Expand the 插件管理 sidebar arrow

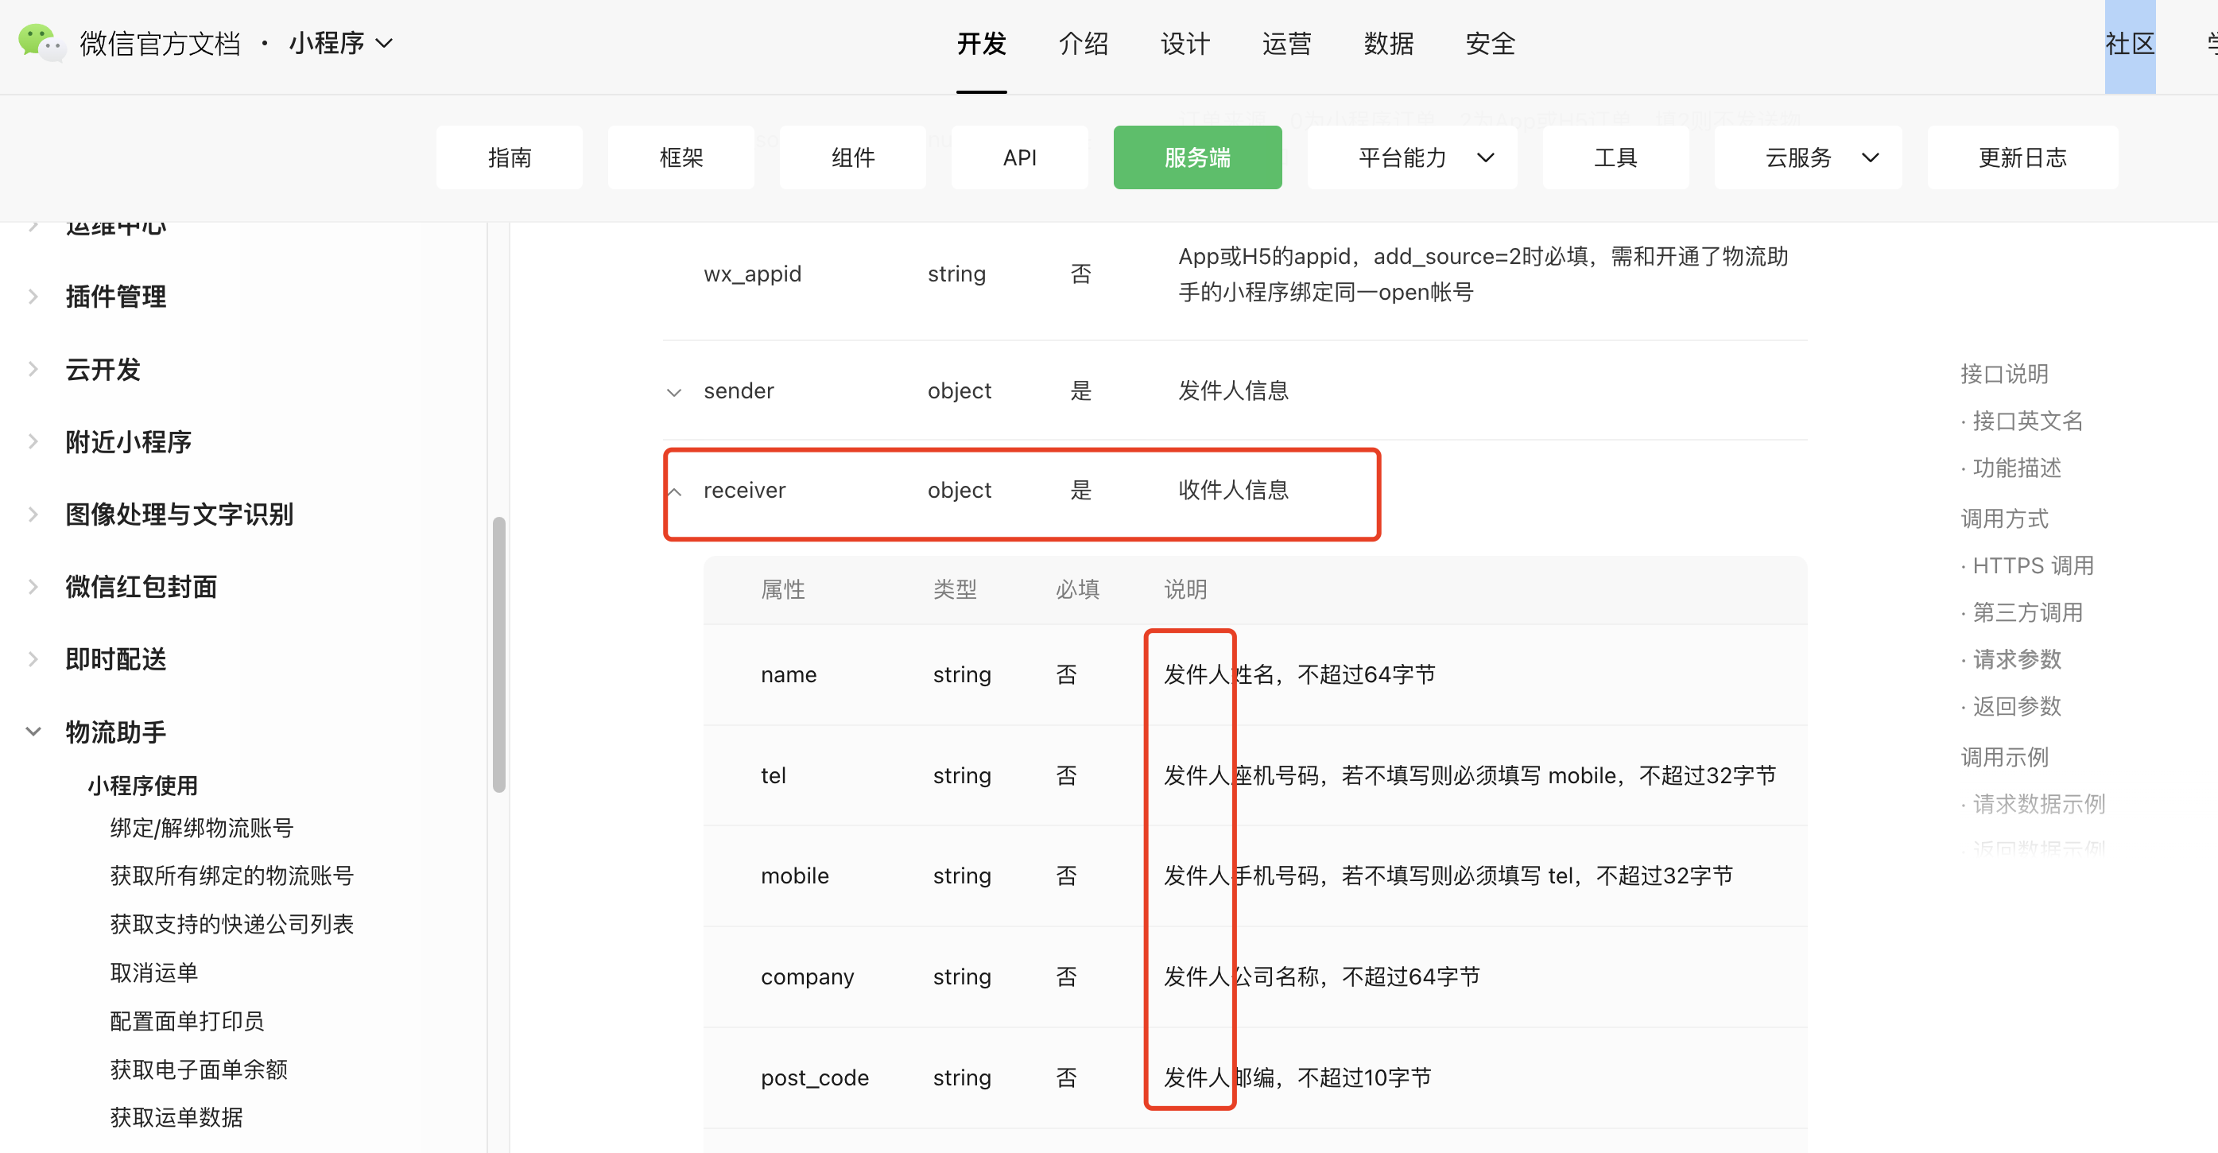point(33,297)
